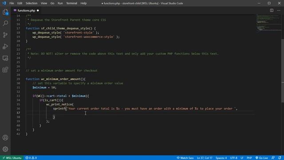The height and width of the screenshot is (160, 284).
Task: Open the Remote Explorer view
Action: (5, 58)
